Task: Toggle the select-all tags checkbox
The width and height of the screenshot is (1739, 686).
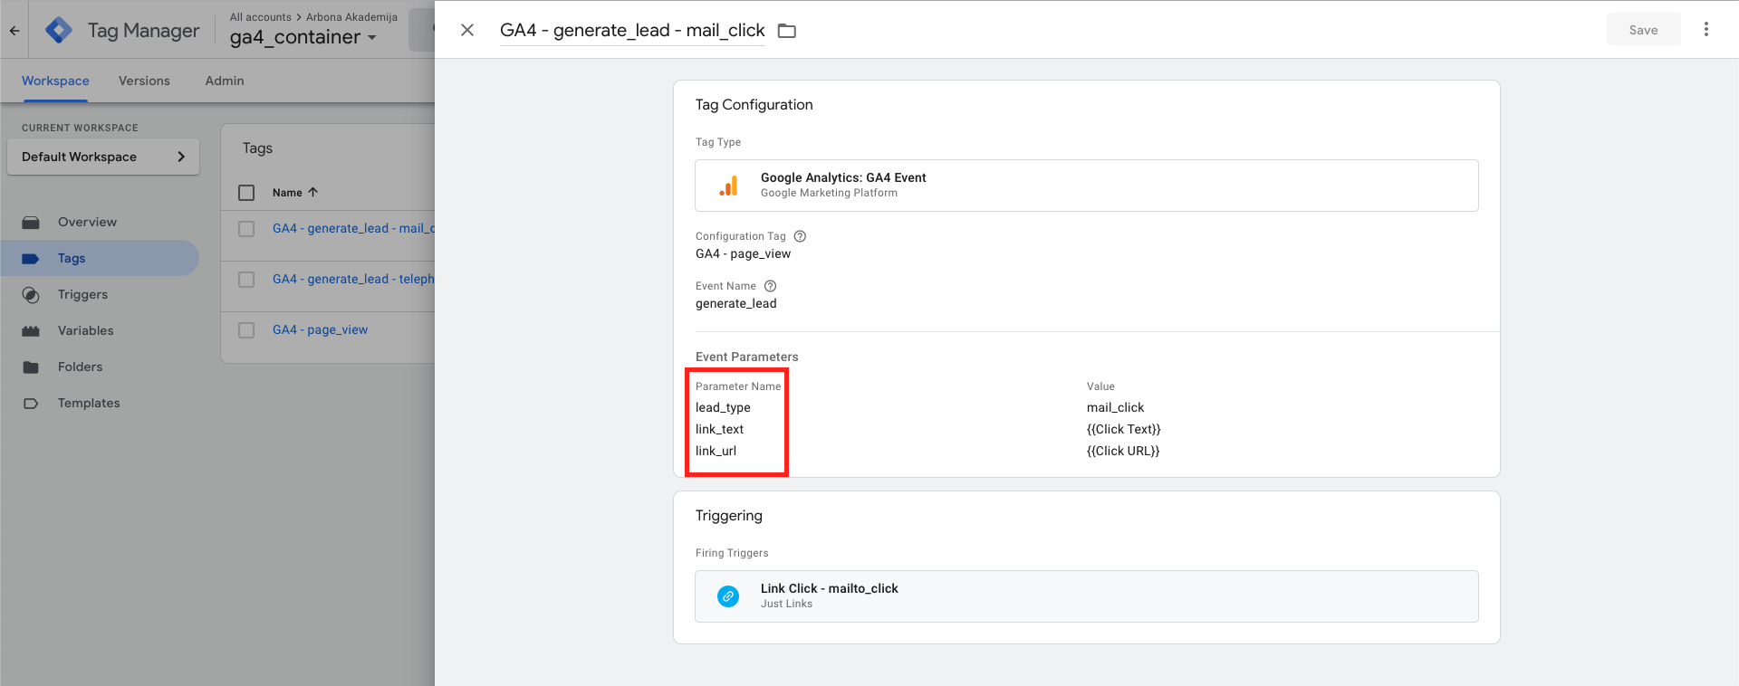Action: tap(246, 193)
